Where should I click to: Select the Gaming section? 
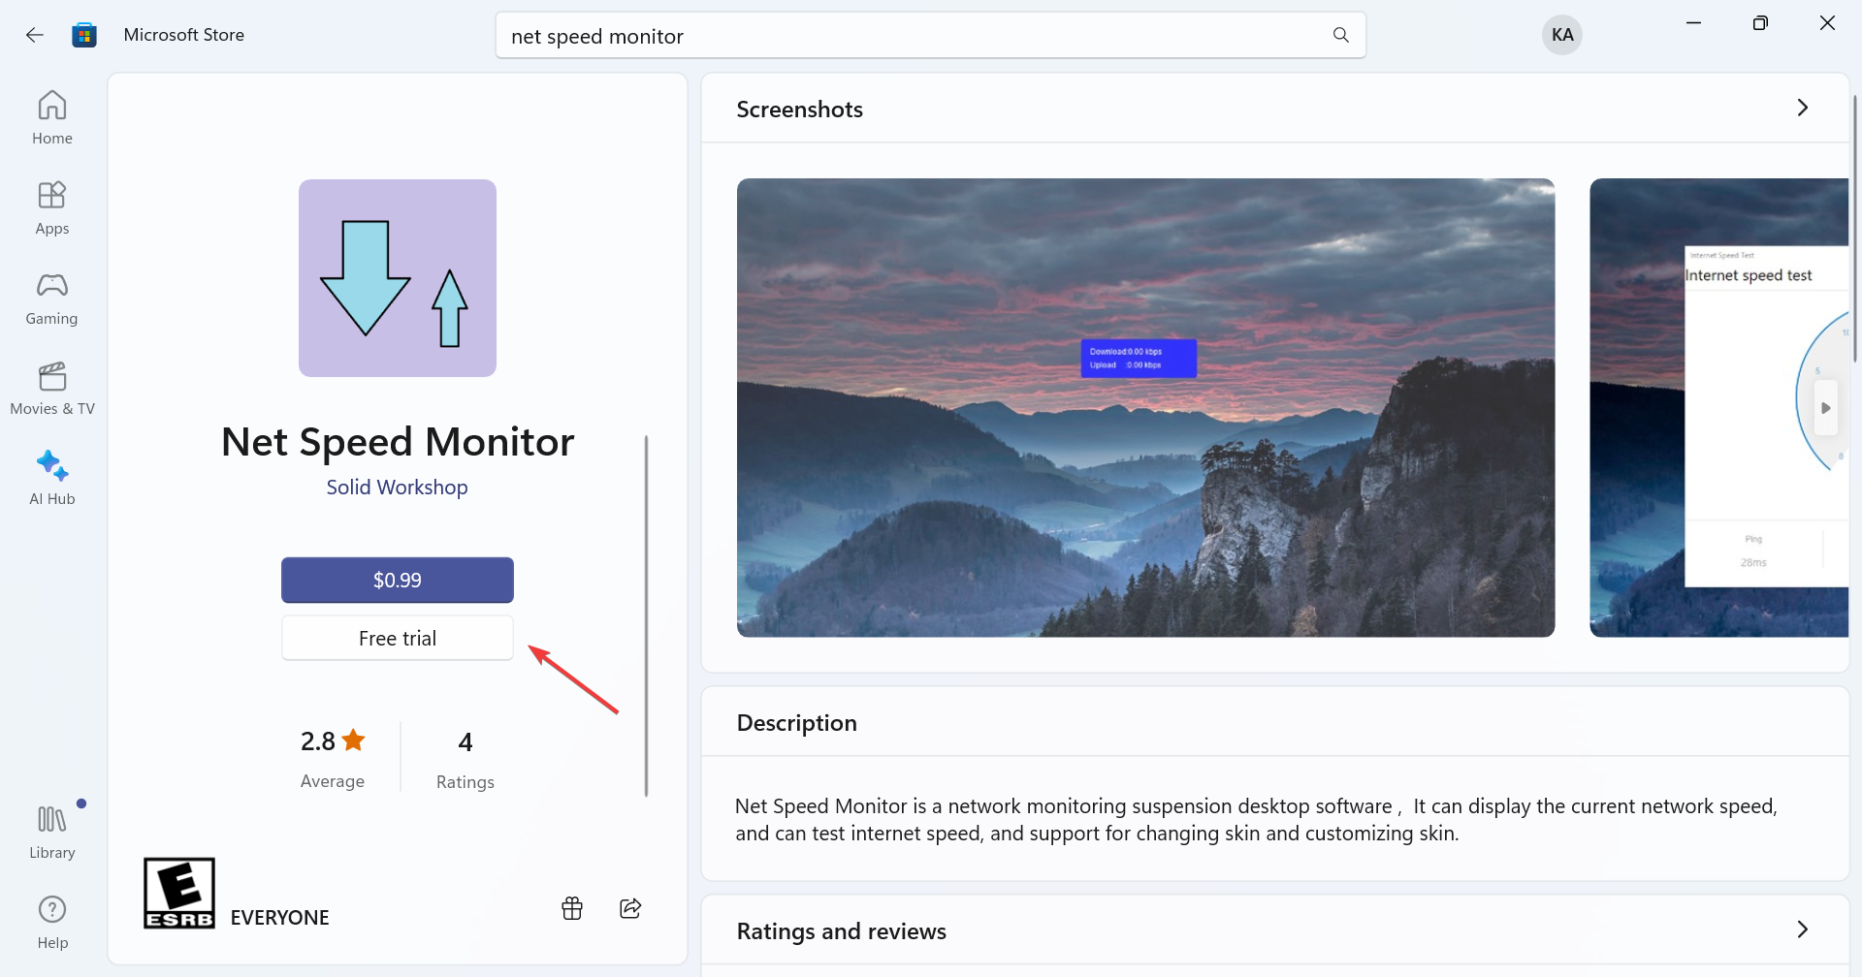click(x=51, y=297)
